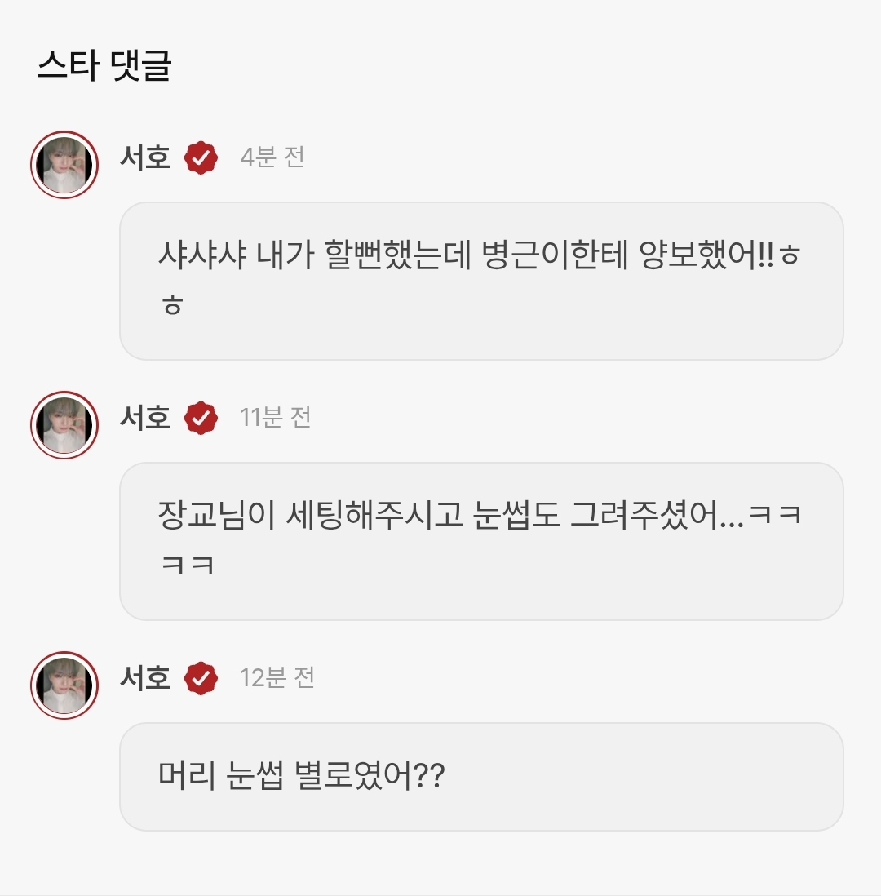Click the word 병근이한테 in the first comment
The height and width of the screenshot is (896, 881).
[555, 255]
